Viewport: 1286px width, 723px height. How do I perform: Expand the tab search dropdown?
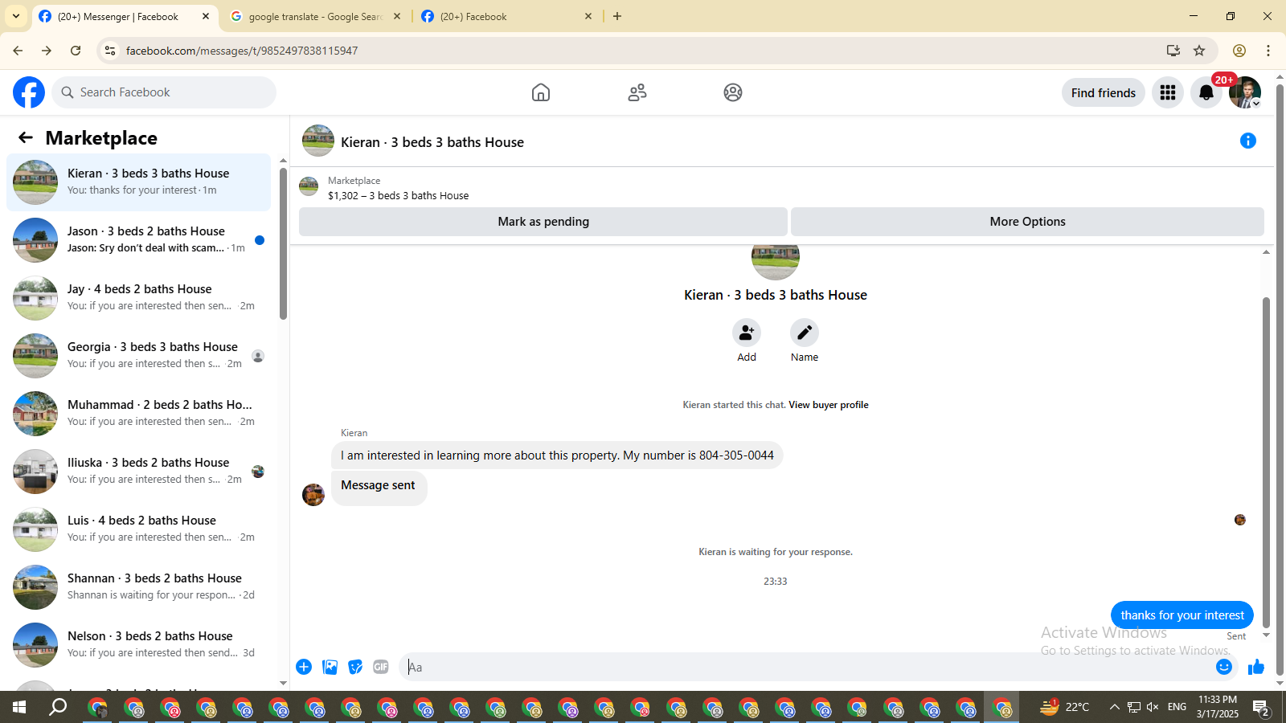click(16, 16)
